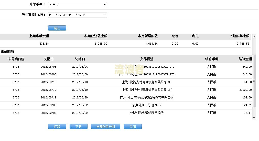Click the 3,199.00 amount cell
The height and width of the screenshot is (141, 259).
click(245, 90)
